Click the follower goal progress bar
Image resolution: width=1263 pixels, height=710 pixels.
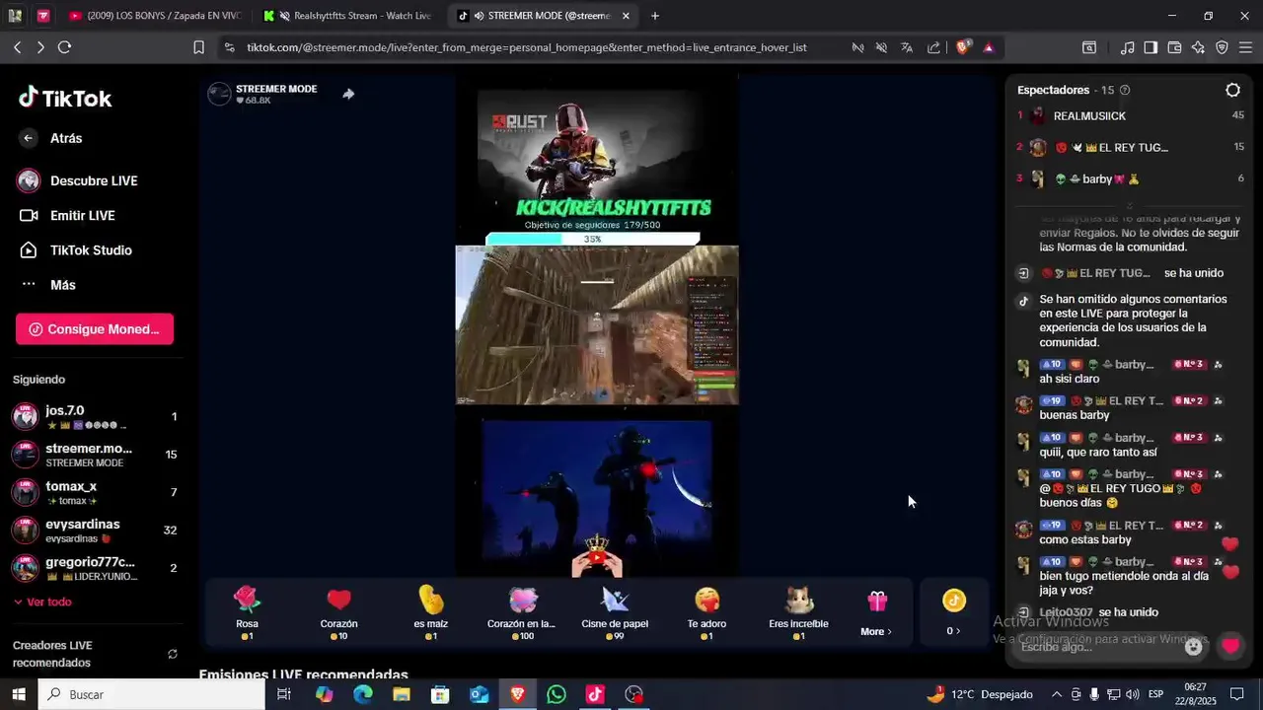pyautogui.click(x=592, y=239)
